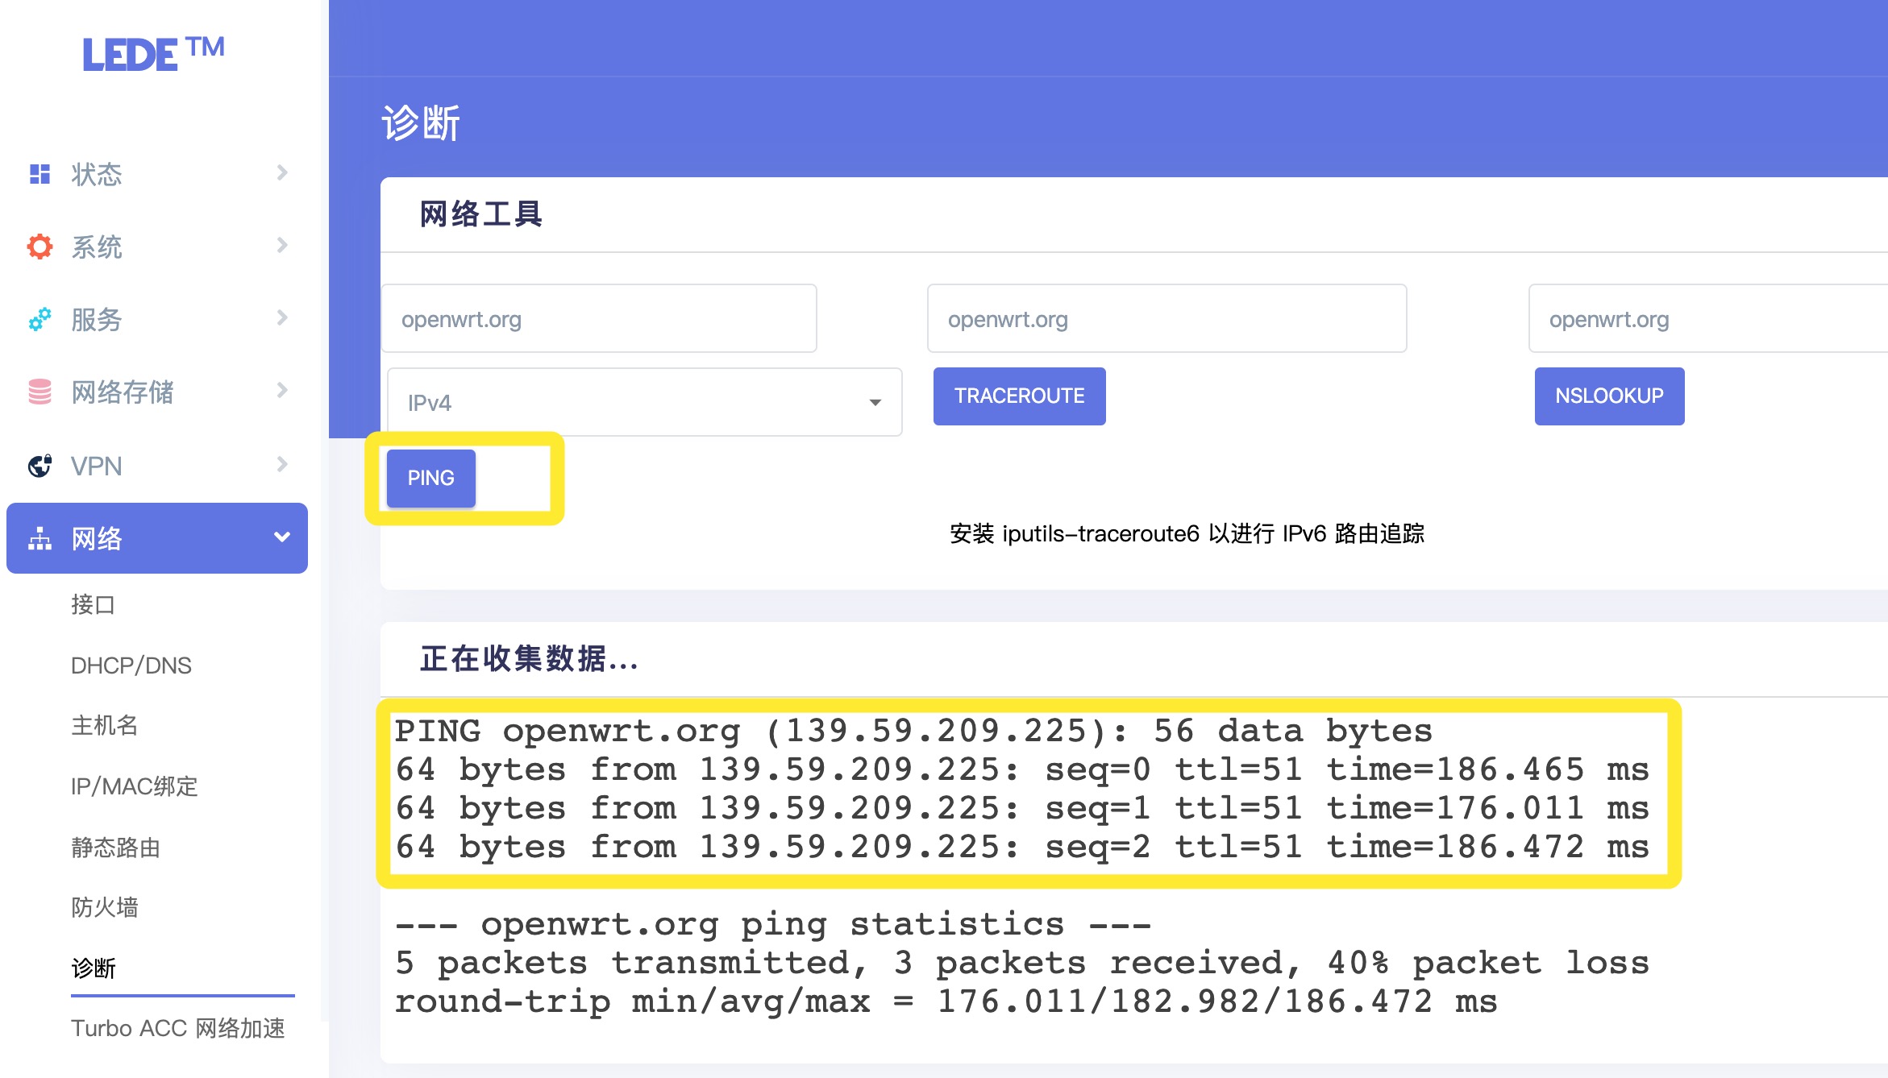Viewport: 1888px width, 1078px height.
Task: Click the TRACEROUTE button
Action: click(x=1020, y=396)
